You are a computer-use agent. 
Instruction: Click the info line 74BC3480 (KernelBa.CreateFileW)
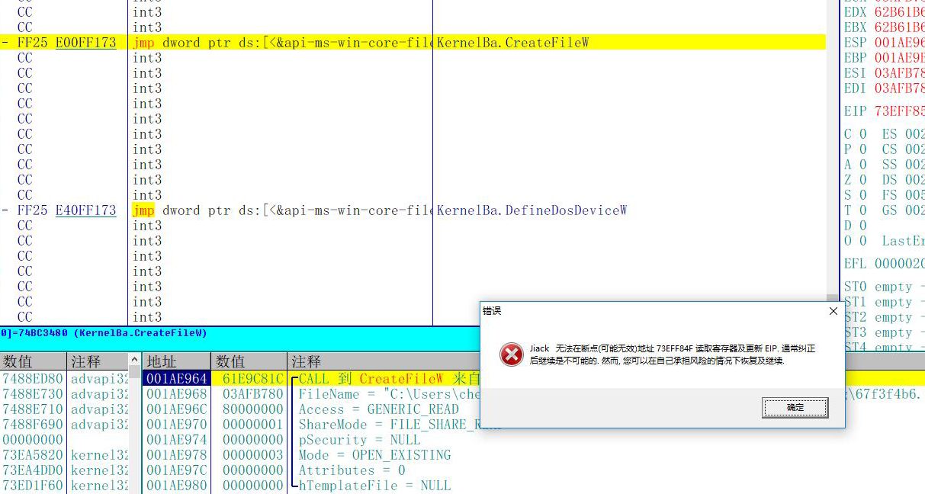tap(104, 333)
